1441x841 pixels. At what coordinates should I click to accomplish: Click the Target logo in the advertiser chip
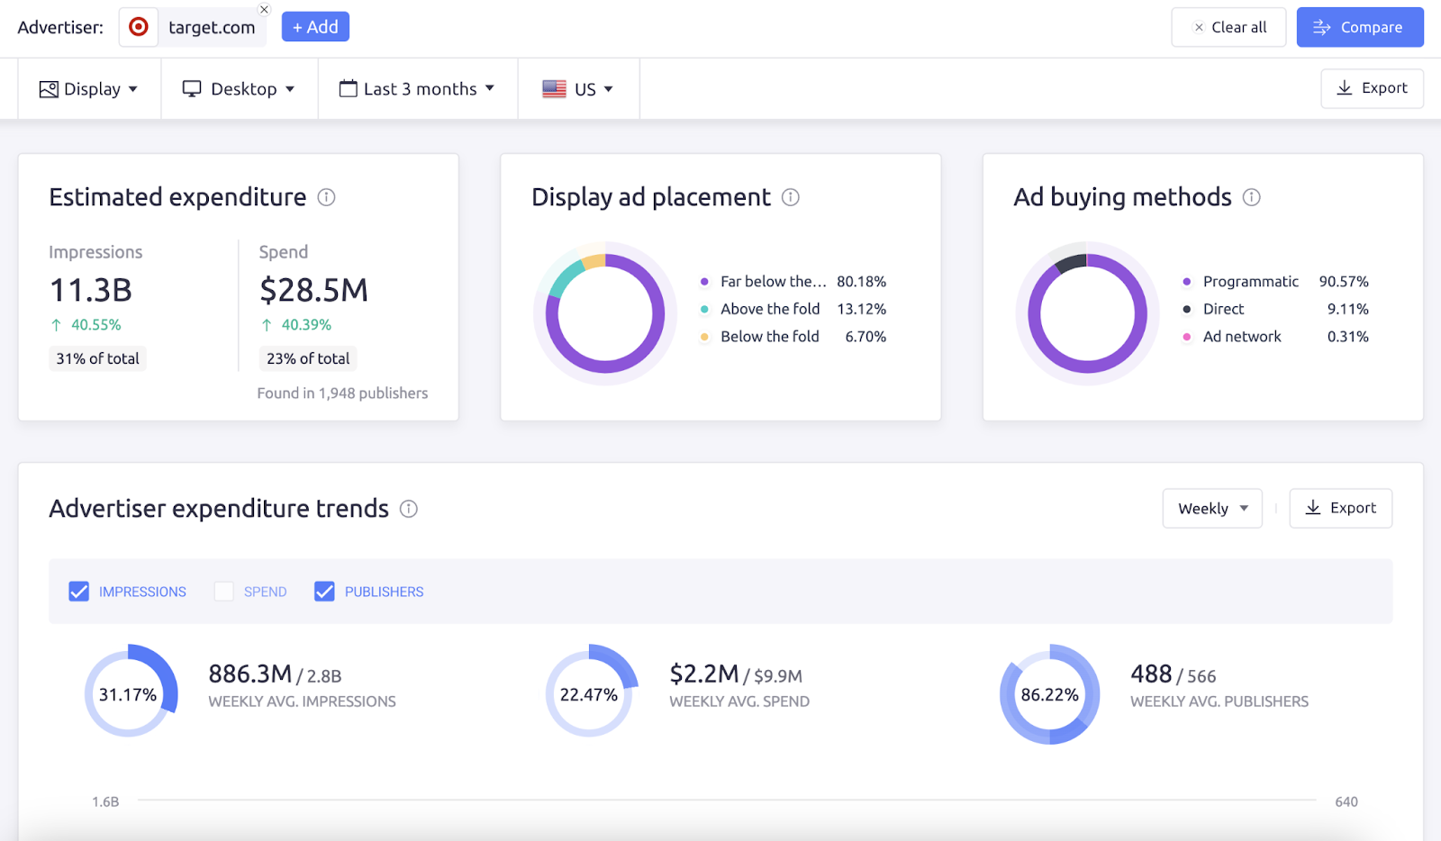point(140,27)
